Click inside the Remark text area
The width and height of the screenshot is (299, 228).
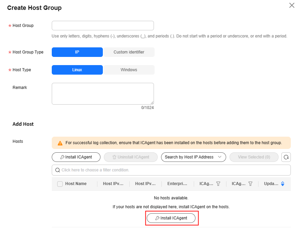(103, 94)
